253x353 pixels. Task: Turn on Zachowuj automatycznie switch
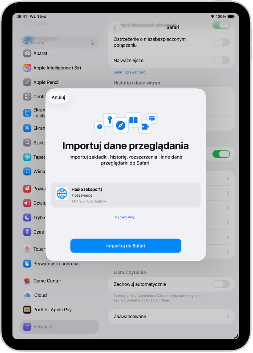pos(221,284)
